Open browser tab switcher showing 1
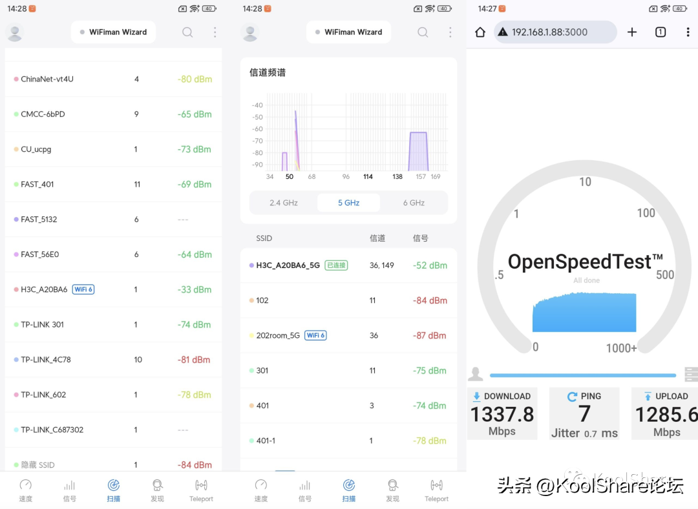 tap(661, 32)
